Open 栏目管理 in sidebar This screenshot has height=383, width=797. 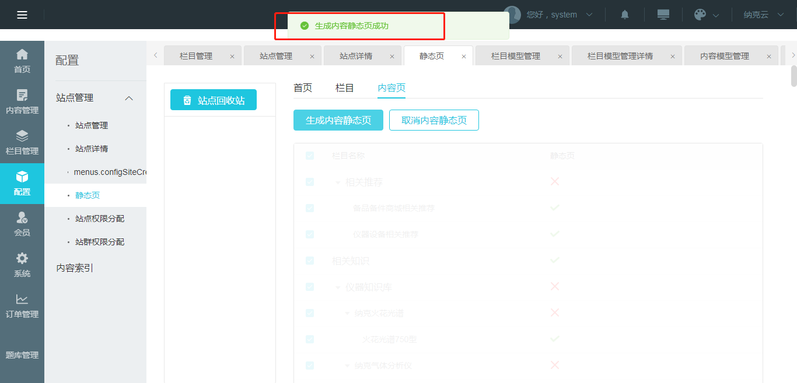22,143
